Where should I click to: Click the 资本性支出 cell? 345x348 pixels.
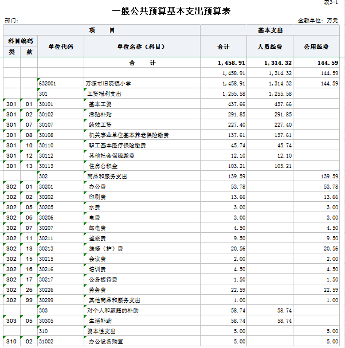click(142, 331)
